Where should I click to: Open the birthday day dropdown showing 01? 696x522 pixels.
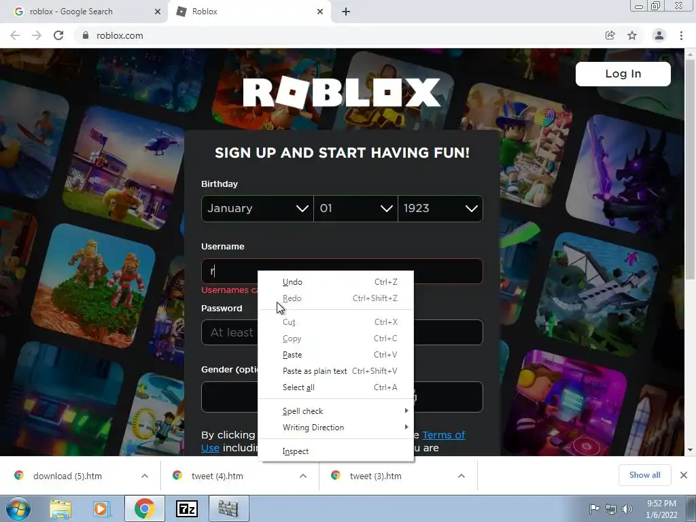coord(355,209)
